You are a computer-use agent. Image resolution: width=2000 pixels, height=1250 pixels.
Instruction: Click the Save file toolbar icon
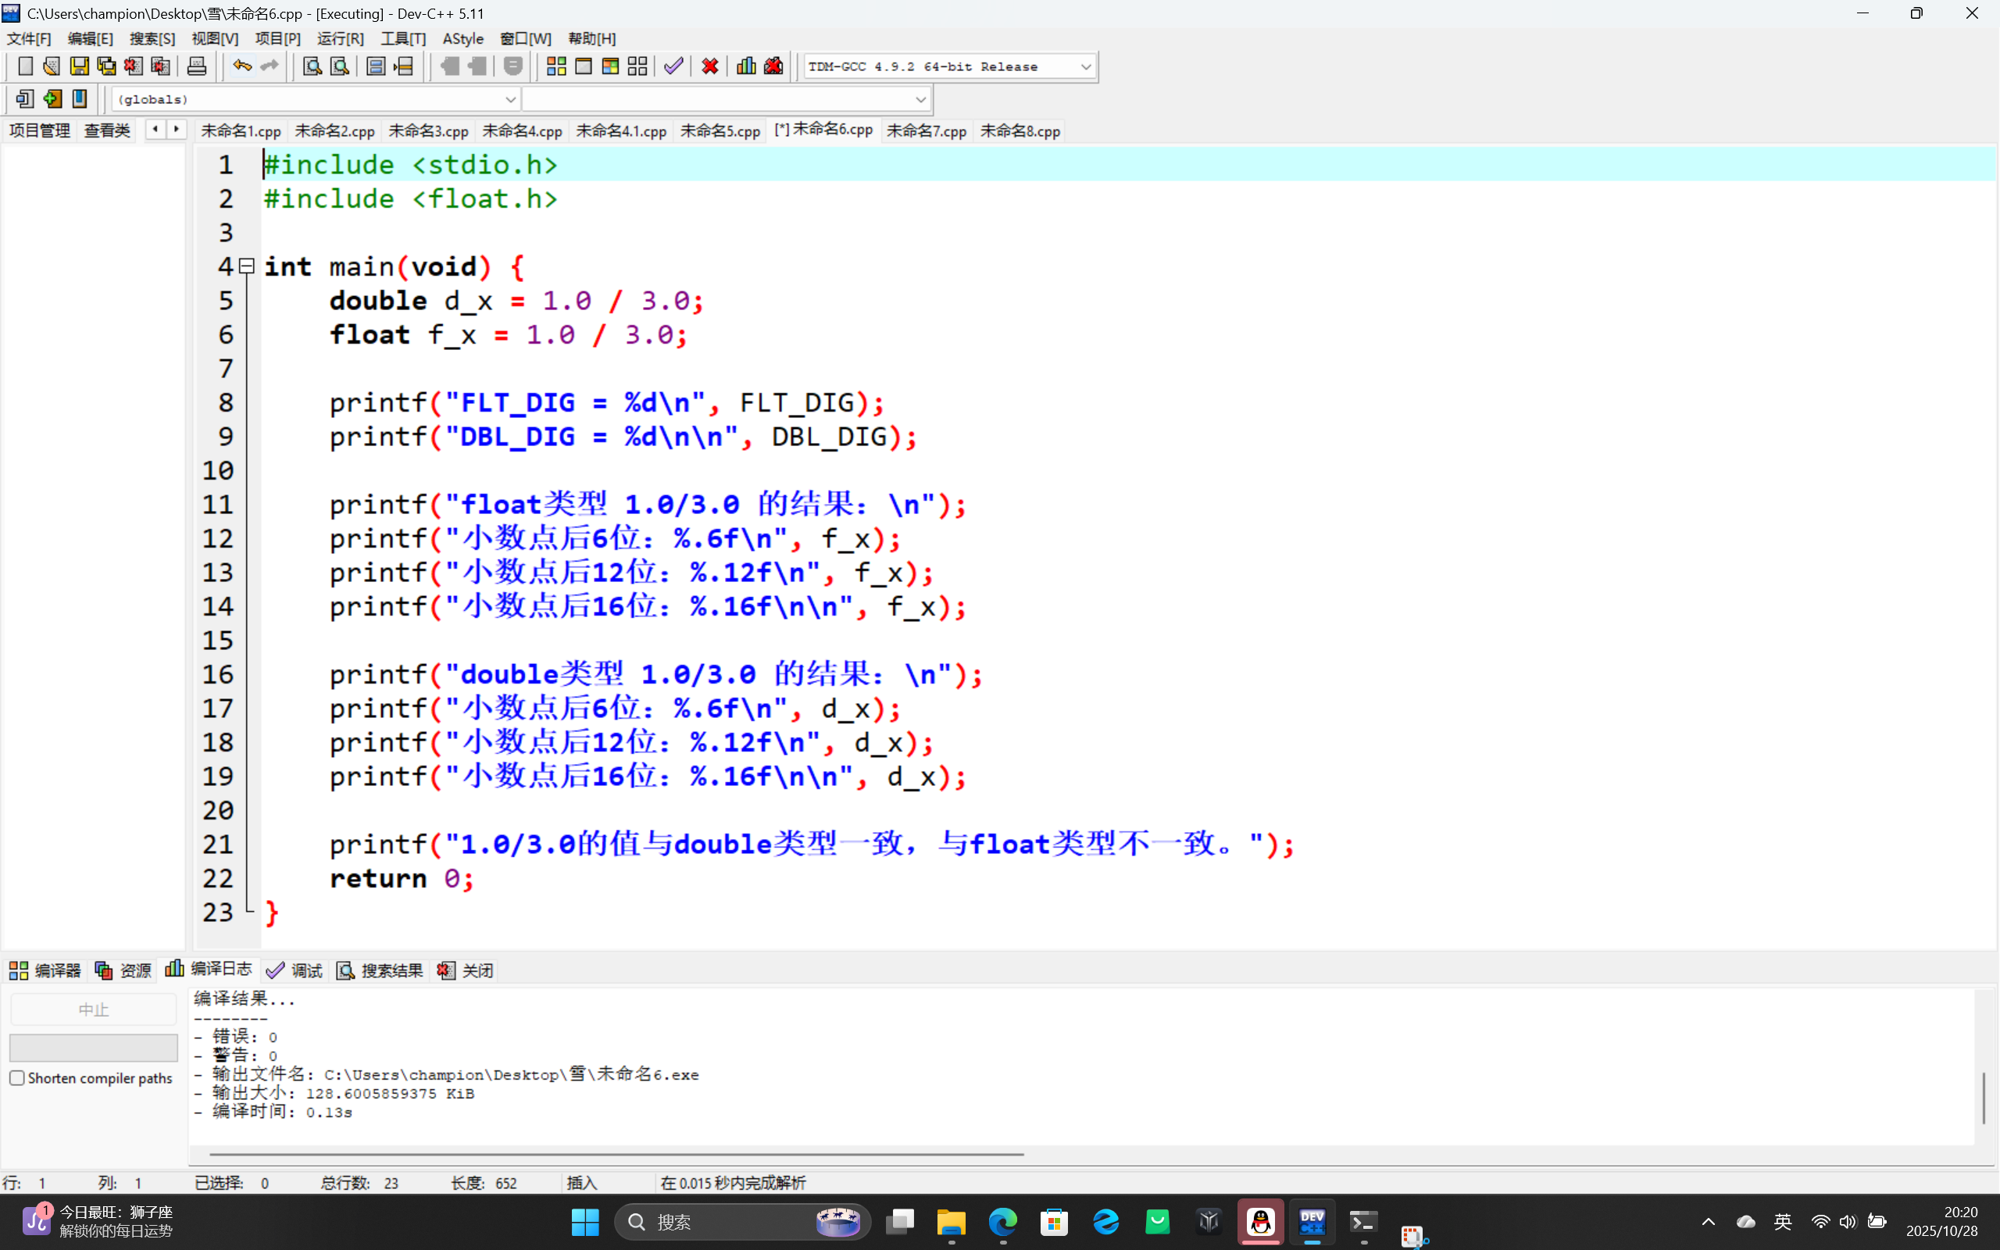click(x=80, y=66)
